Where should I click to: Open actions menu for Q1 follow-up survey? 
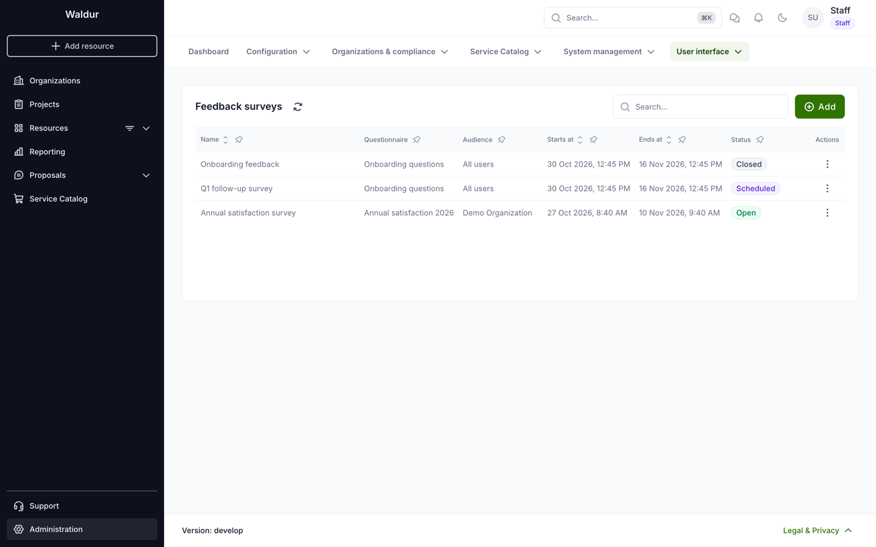click(x=827, y=188)
